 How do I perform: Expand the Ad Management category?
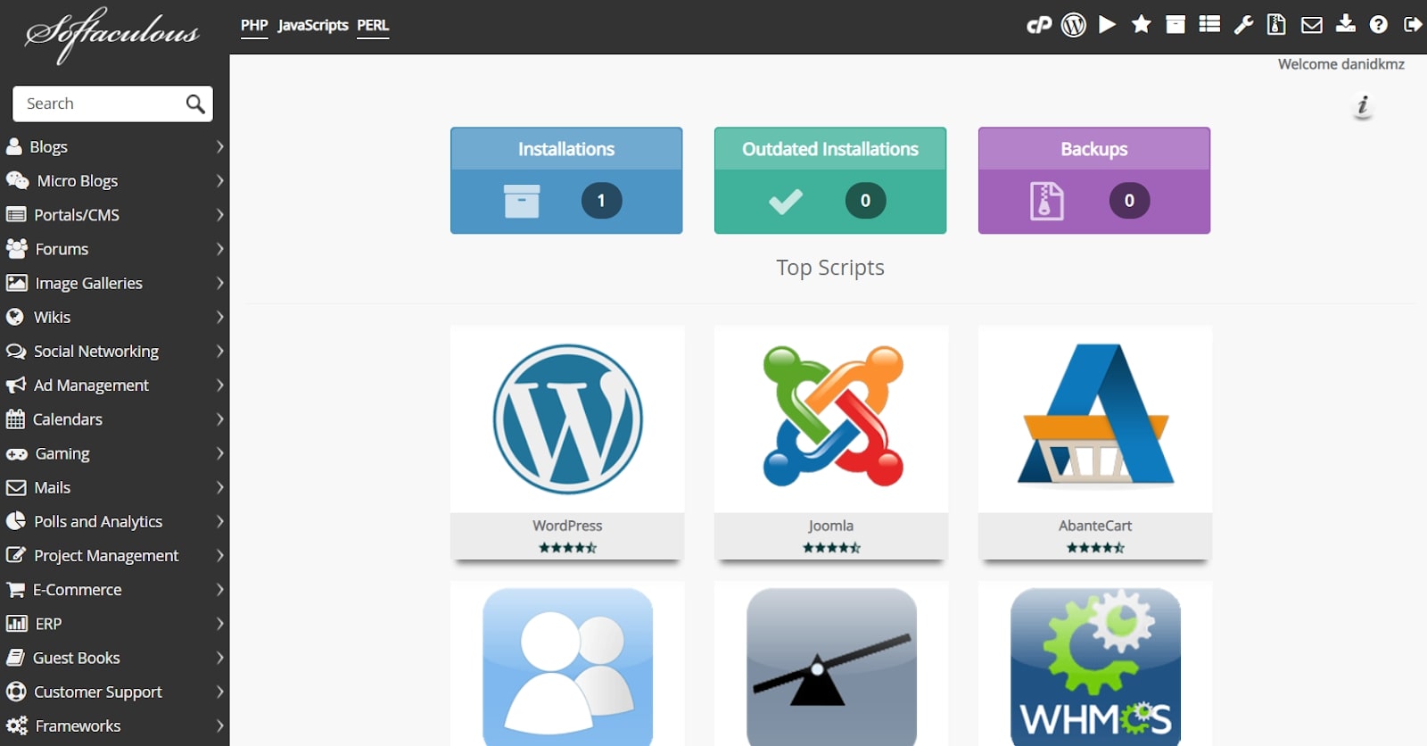click(x=114, y=385)
